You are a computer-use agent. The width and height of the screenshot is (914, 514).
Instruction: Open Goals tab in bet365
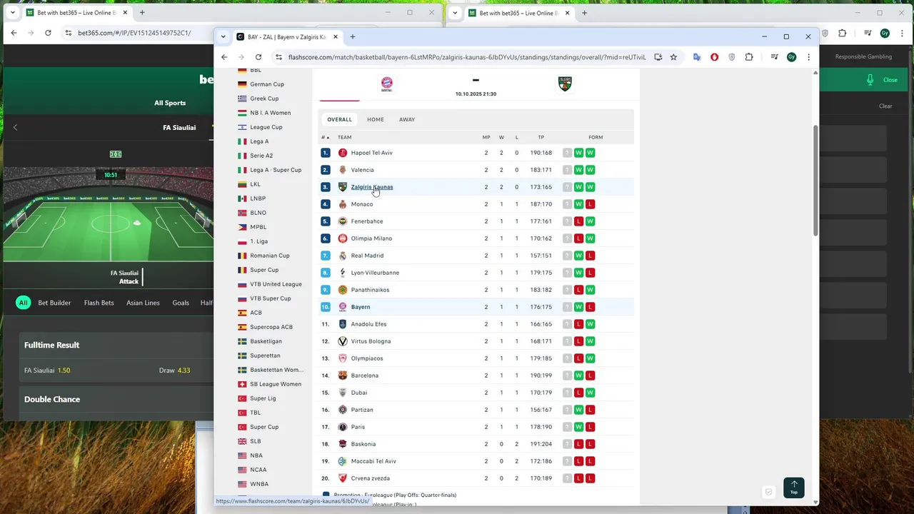[x=181, y=303]
